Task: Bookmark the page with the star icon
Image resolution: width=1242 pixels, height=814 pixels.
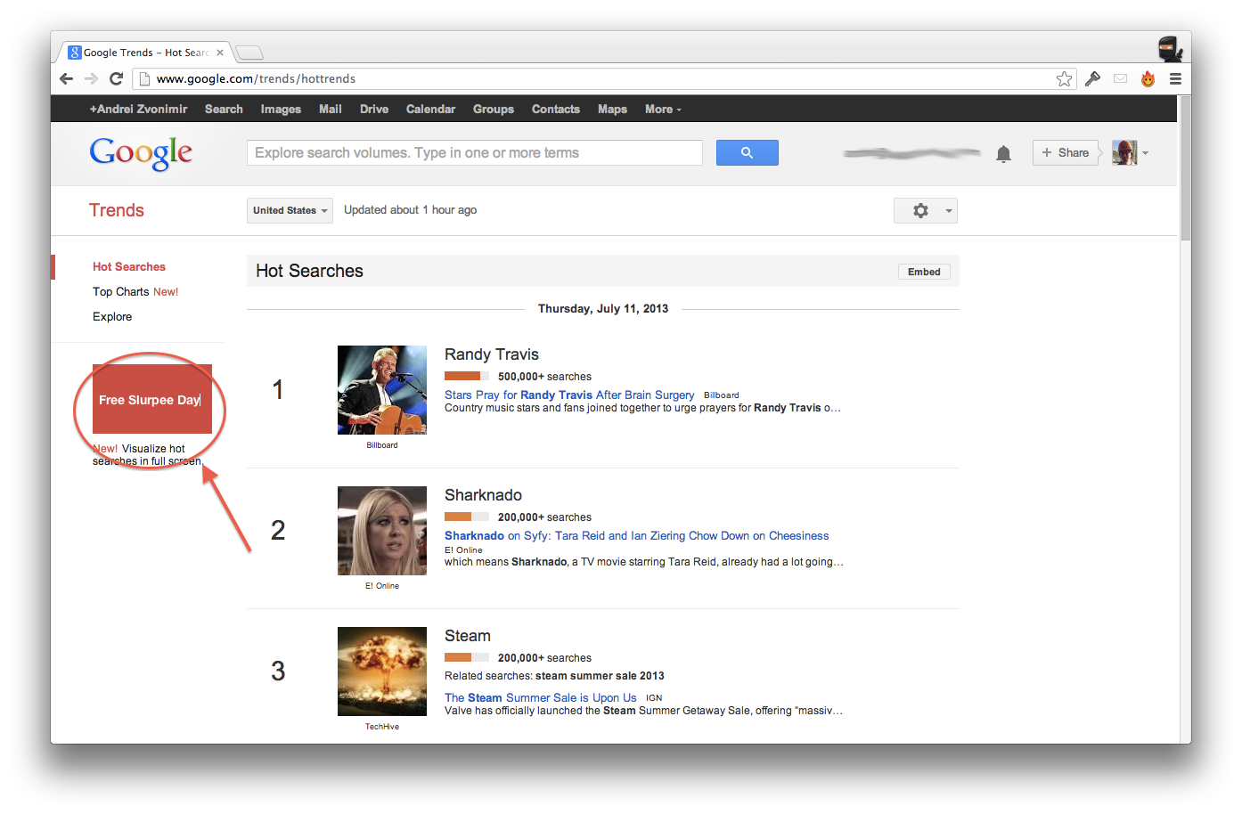Action: [1064, 78]
